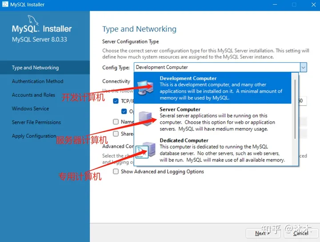Image resolution: width=320 pixels, height=242 pixels.
Task: Click the Connectivity section label
Action: point(116,81)
